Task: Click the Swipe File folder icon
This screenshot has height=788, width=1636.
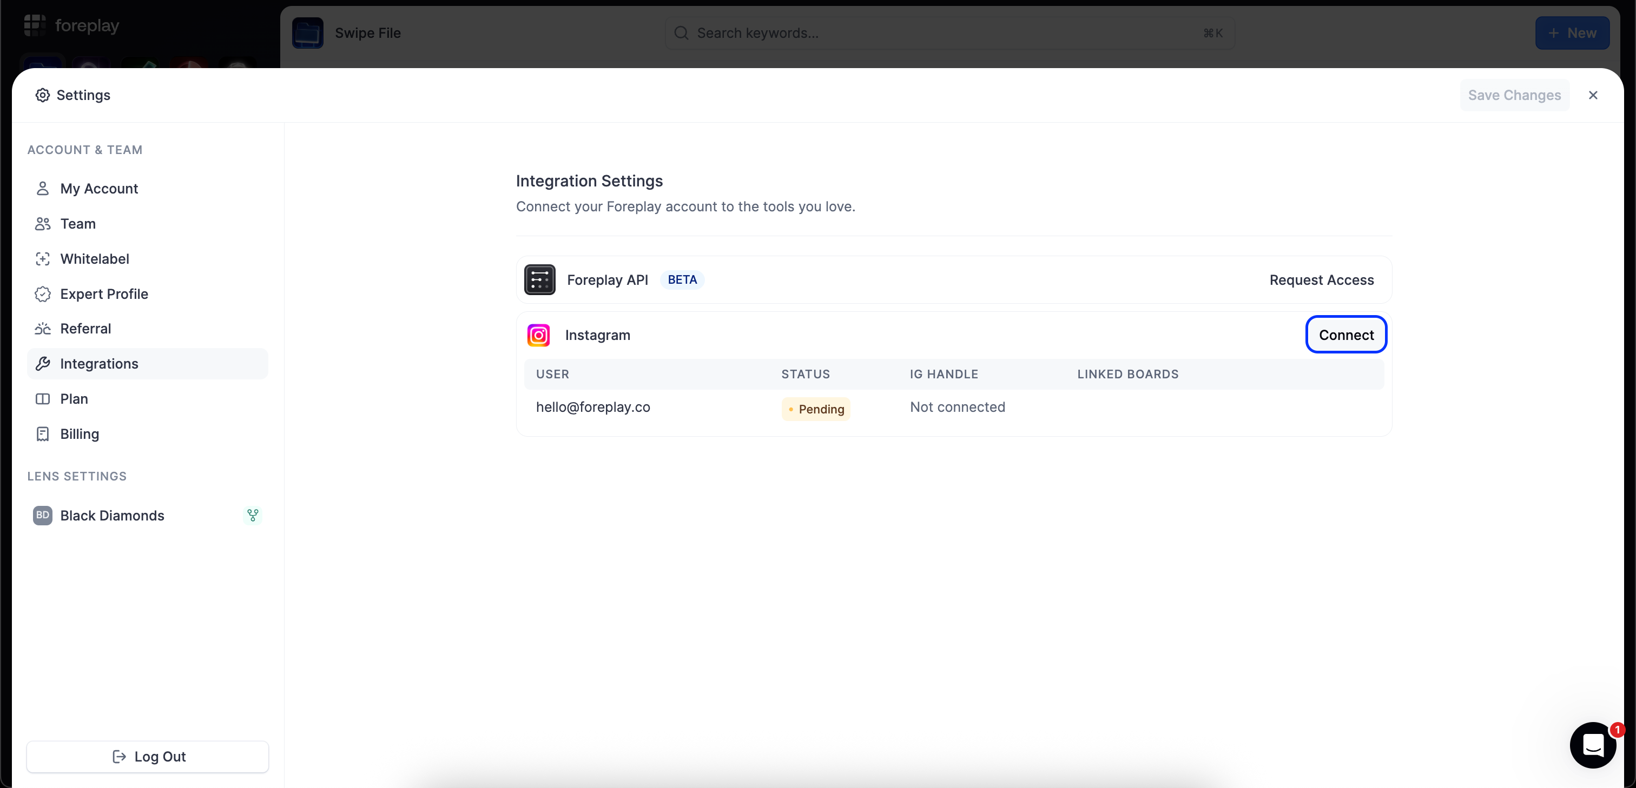Action: tap(308, 33)
